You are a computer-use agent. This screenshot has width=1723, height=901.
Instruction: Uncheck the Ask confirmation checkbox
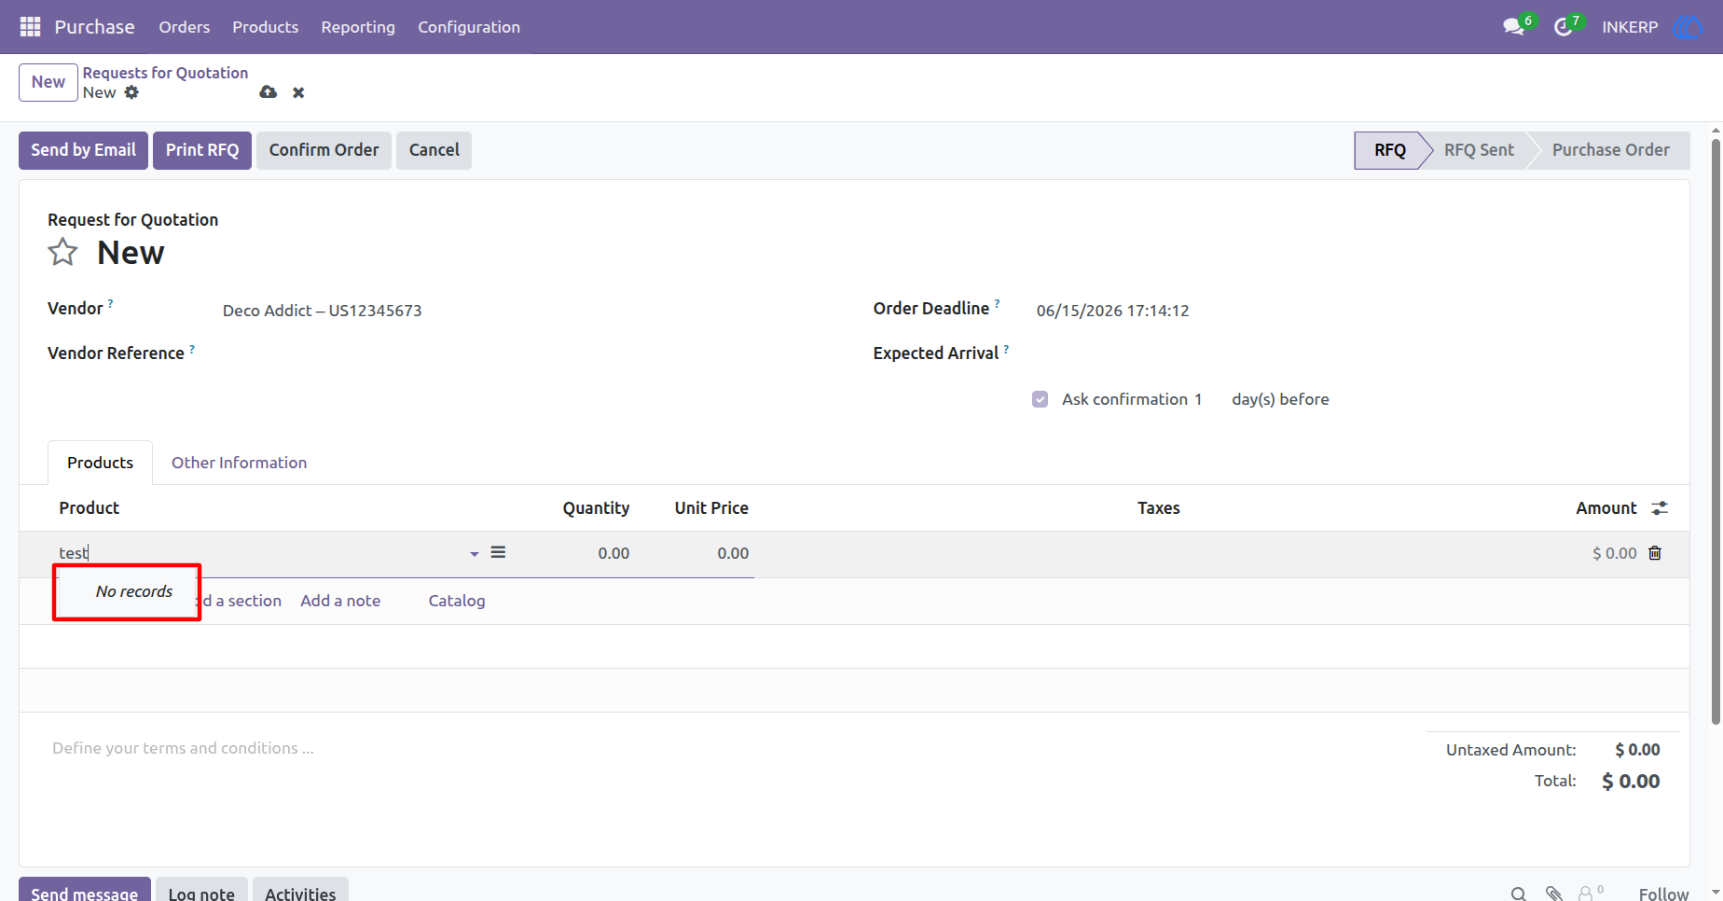pos(1041,399)
